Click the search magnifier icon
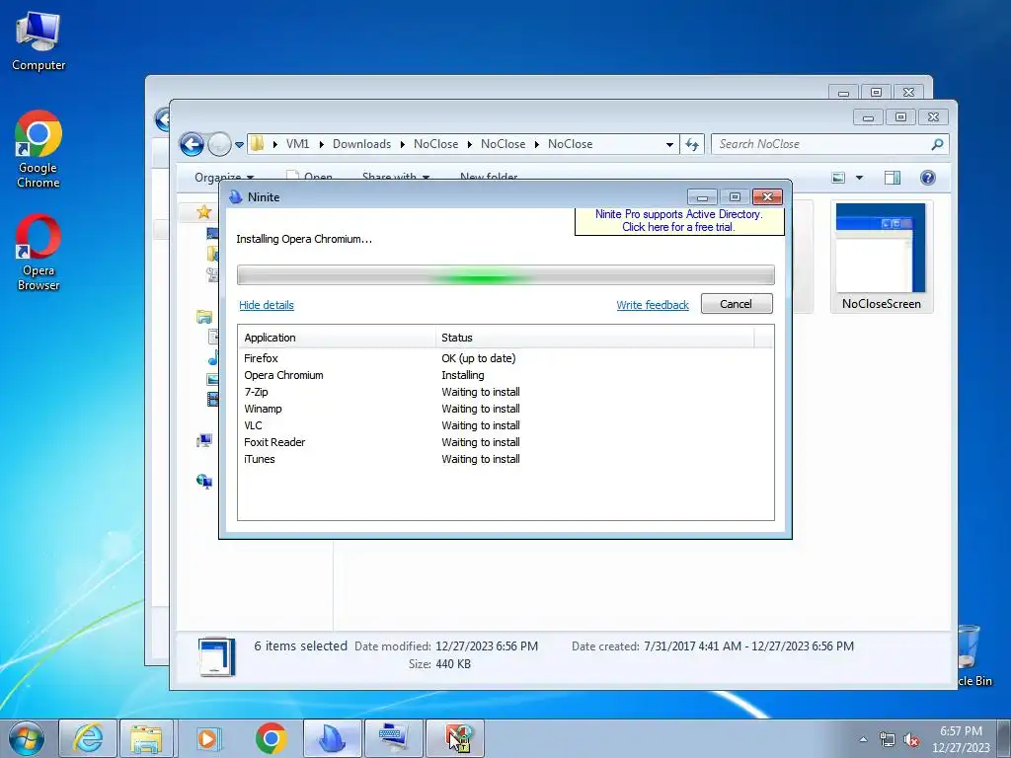 [x=938, y=144]
